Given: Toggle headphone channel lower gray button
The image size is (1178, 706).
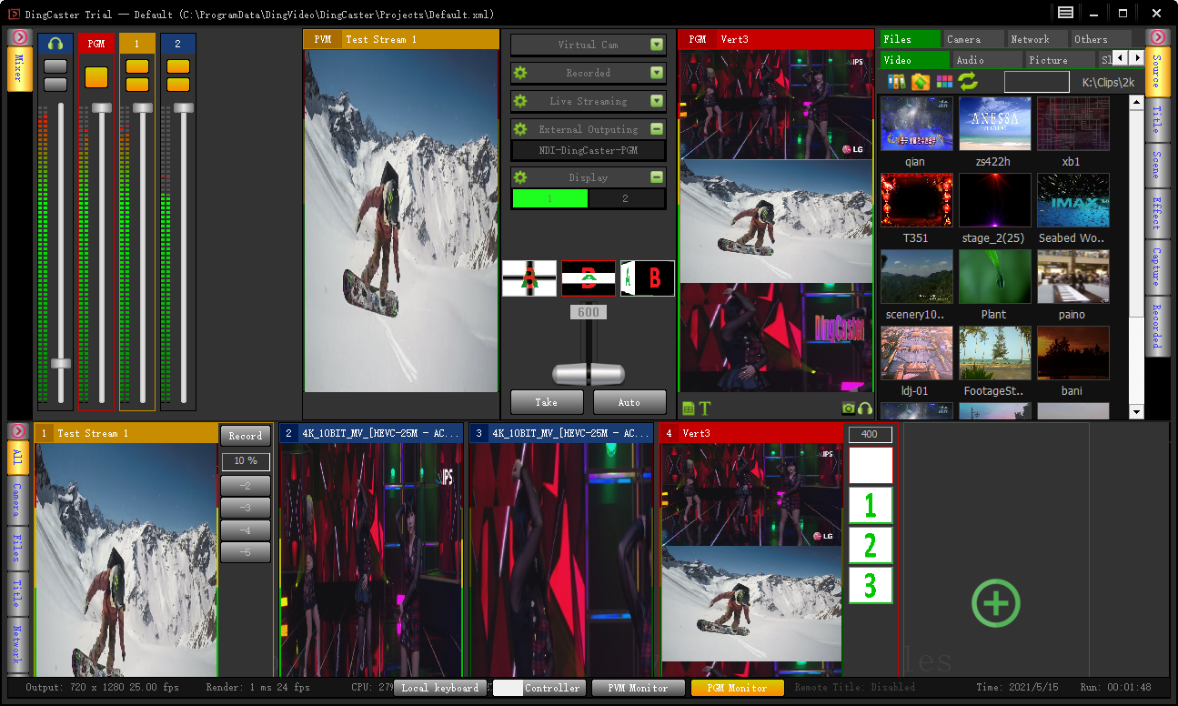Looking at the screenshot, I should click(x=55, y=84).
